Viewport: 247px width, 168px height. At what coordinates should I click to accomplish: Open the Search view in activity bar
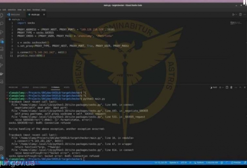tap(2, 24)
